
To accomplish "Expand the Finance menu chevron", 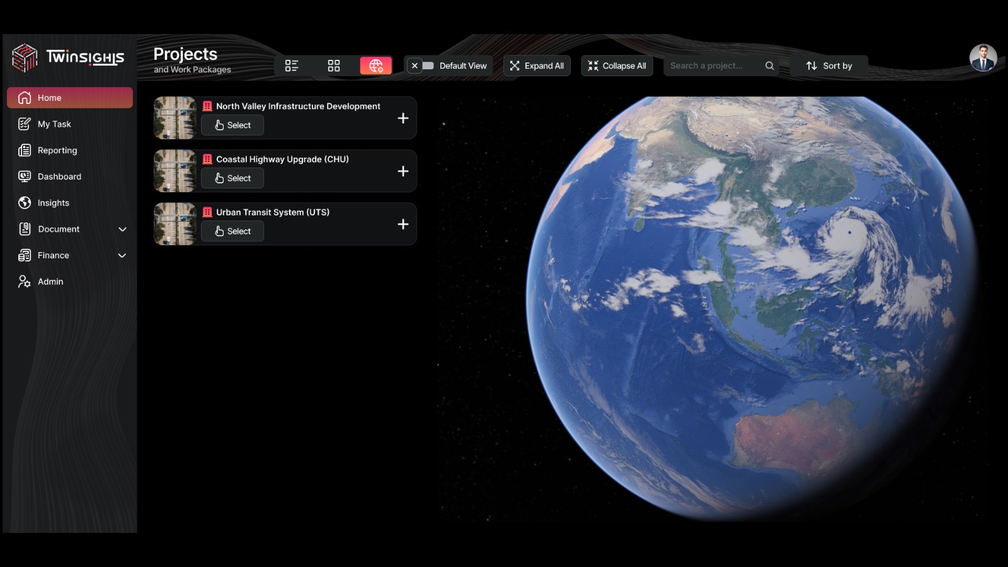I will [x=122, y=256].
